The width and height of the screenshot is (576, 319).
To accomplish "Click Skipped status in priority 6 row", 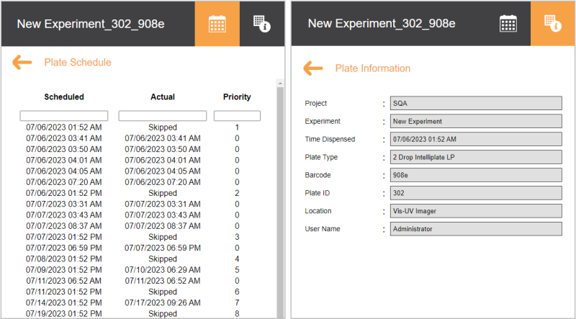I will coord(163,292).
